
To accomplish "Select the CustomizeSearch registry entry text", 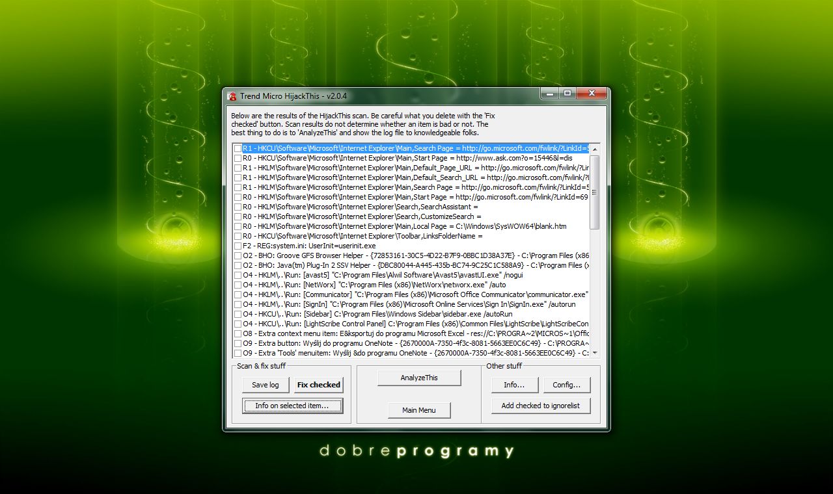I will coord(362,216).
